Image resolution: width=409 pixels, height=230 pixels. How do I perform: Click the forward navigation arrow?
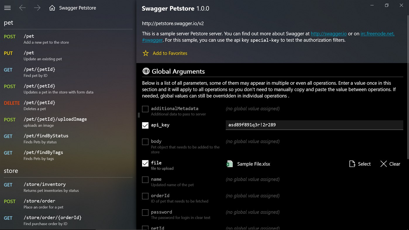(37, 8)
